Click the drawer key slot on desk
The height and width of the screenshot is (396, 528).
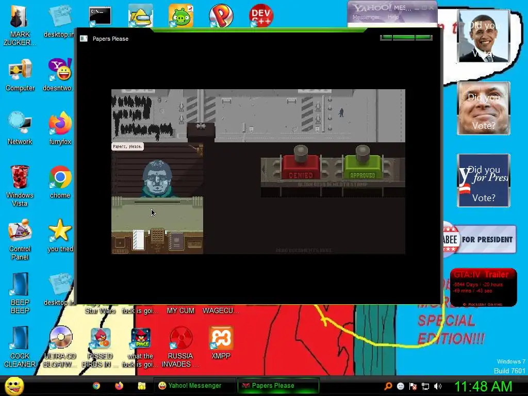click(x=121, y=243)
